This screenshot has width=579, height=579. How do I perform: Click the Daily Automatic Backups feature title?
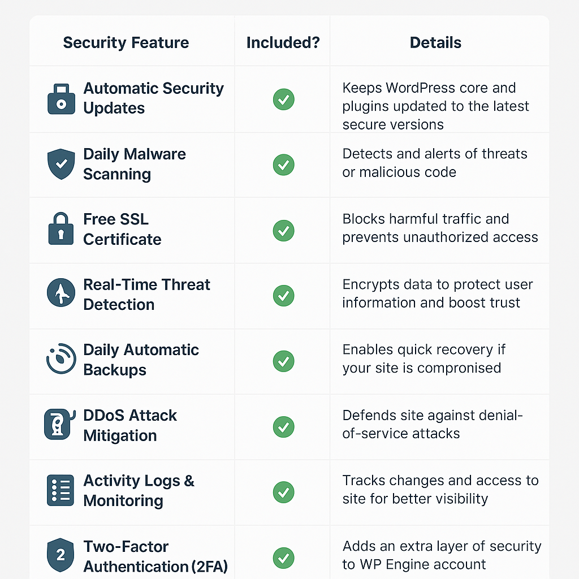[141, 360]
